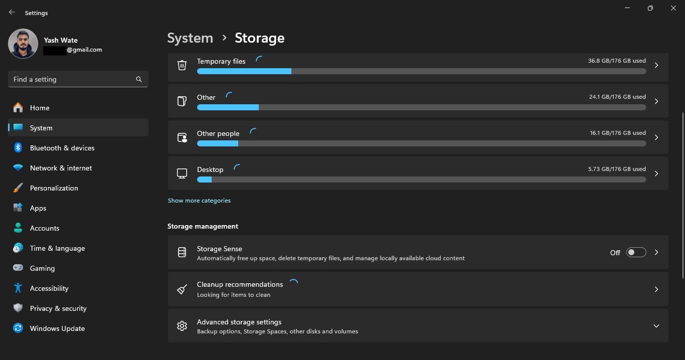Click the back arrow in the Settings title bar
This screenshot has width=685, height=360.
[12, 13]
